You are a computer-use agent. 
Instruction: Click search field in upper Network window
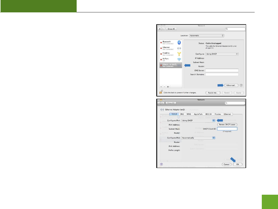click(x=235, y=29)
